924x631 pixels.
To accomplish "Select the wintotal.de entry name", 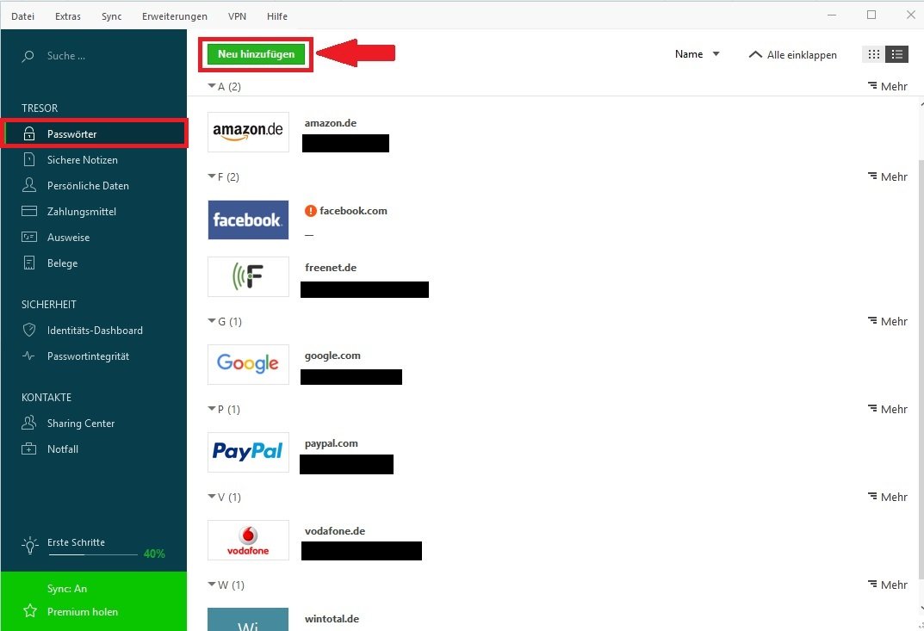I will (x=332, y=619).
